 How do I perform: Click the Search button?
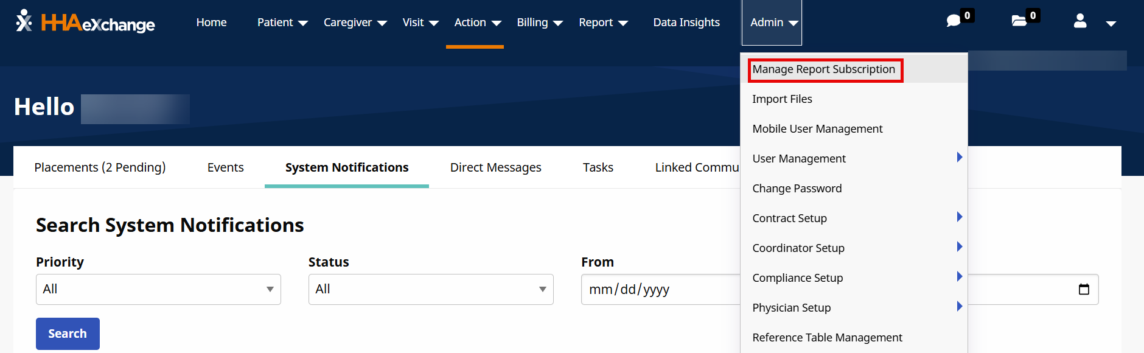coord(68,334)
